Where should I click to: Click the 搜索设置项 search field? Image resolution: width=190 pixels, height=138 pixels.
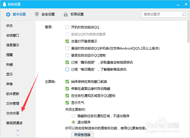click(165, 14)
